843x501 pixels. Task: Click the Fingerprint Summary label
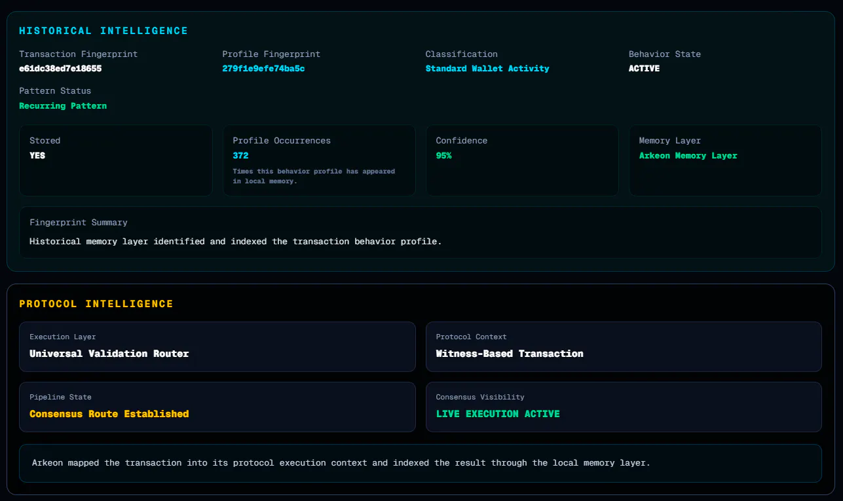(x=79, y=223)
